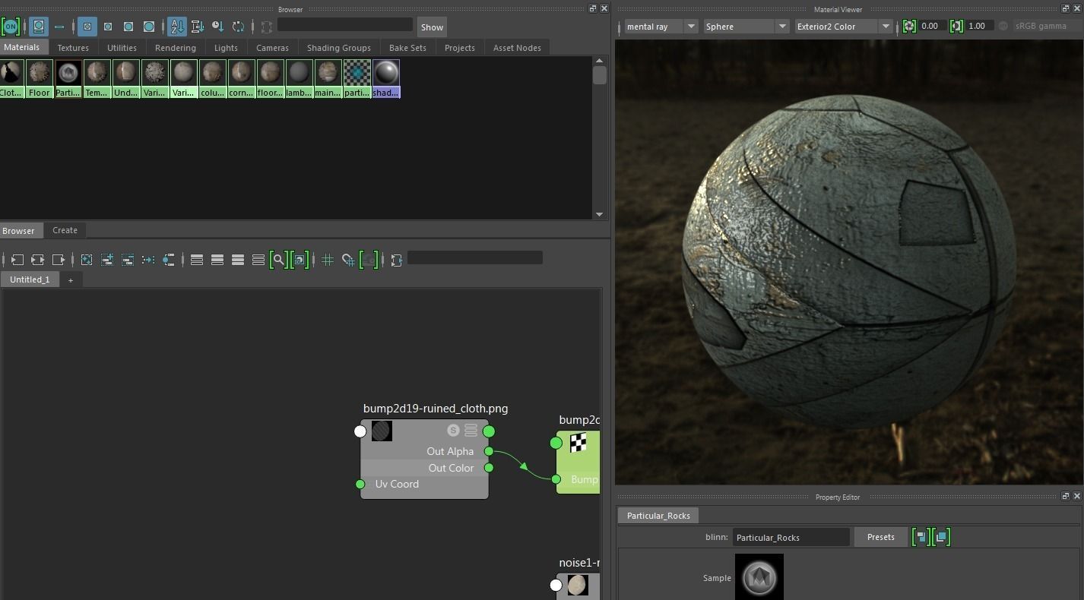Open the Projects tab
This screenshot has height=600, width=1084.
tap(460, 48)
